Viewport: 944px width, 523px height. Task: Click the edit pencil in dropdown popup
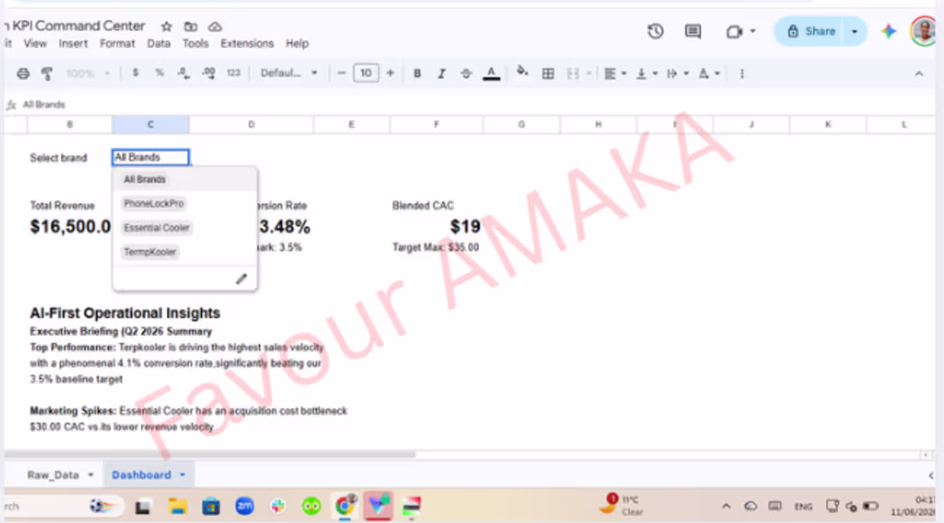tap(241, 279)
